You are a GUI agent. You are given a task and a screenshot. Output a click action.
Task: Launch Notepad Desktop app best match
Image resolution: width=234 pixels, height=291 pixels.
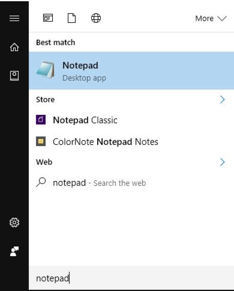click(x=131, y=71)
